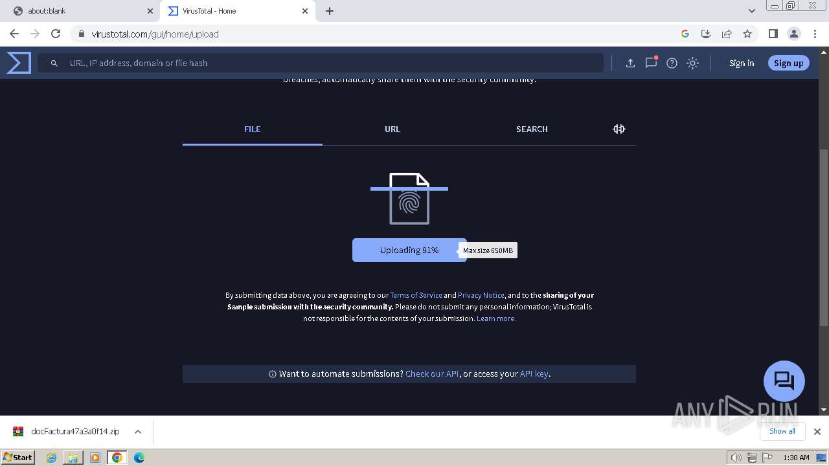The image size is (829, 466).
Task: Select the URL tab
Action: pyautogui.click(x=392, y=129)
